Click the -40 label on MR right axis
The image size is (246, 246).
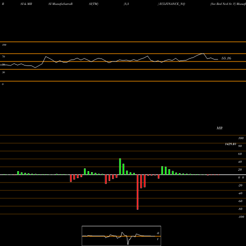pos(240,193)
